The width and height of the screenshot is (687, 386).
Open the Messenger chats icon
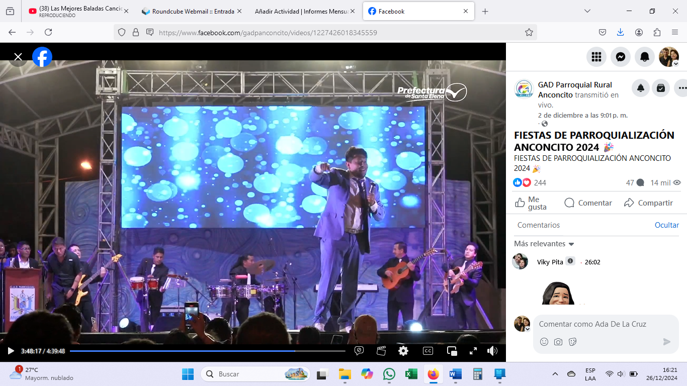[621, 57]
